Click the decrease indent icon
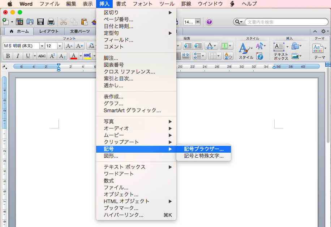The height and width of the screenshot is (227, 331). click(188, 46)
